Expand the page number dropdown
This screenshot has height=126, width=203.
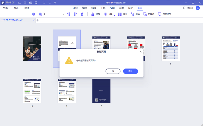[x=63, y=14]
